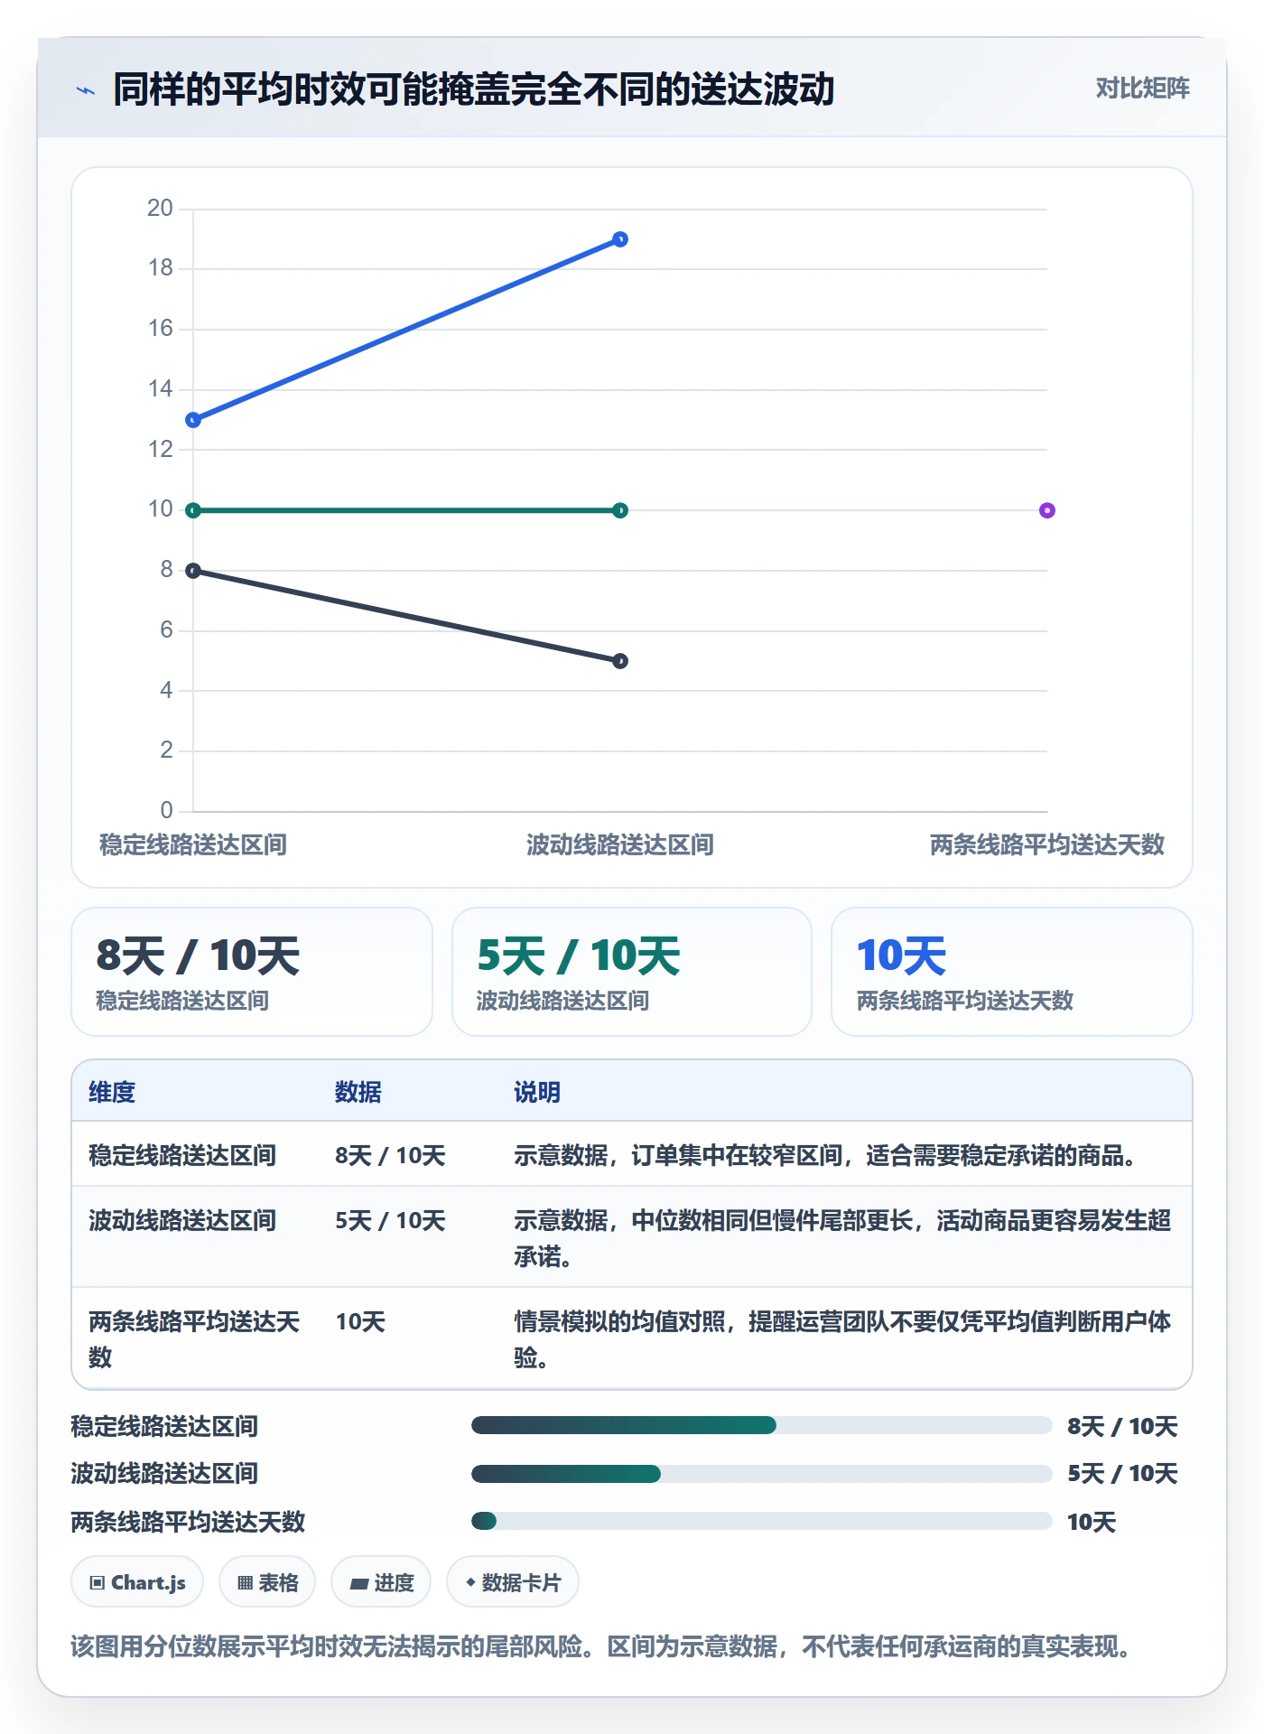The width and height of the screenshot is (1264, 1734).
Task: Click the 进度 tag chip
Action: click(x=381, y=1582)
